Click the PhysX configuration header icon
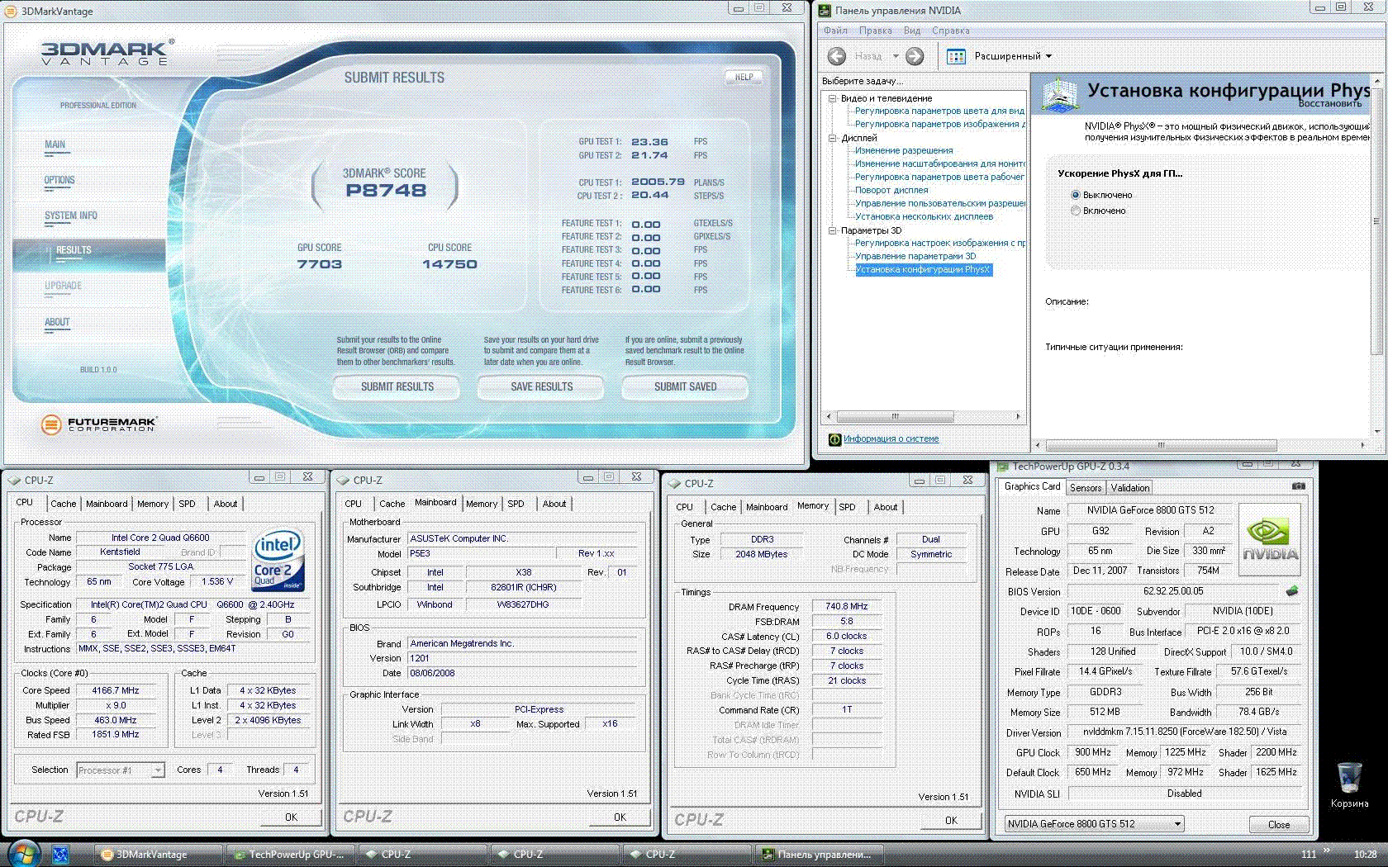This screenshot has height=867, width=1388. pos(1059,93)
